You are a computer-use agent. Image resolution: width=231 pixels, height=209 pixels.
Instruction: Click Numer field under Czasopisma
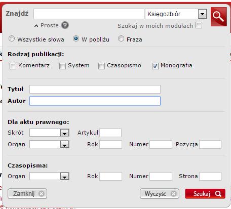[x=161, y=176]
